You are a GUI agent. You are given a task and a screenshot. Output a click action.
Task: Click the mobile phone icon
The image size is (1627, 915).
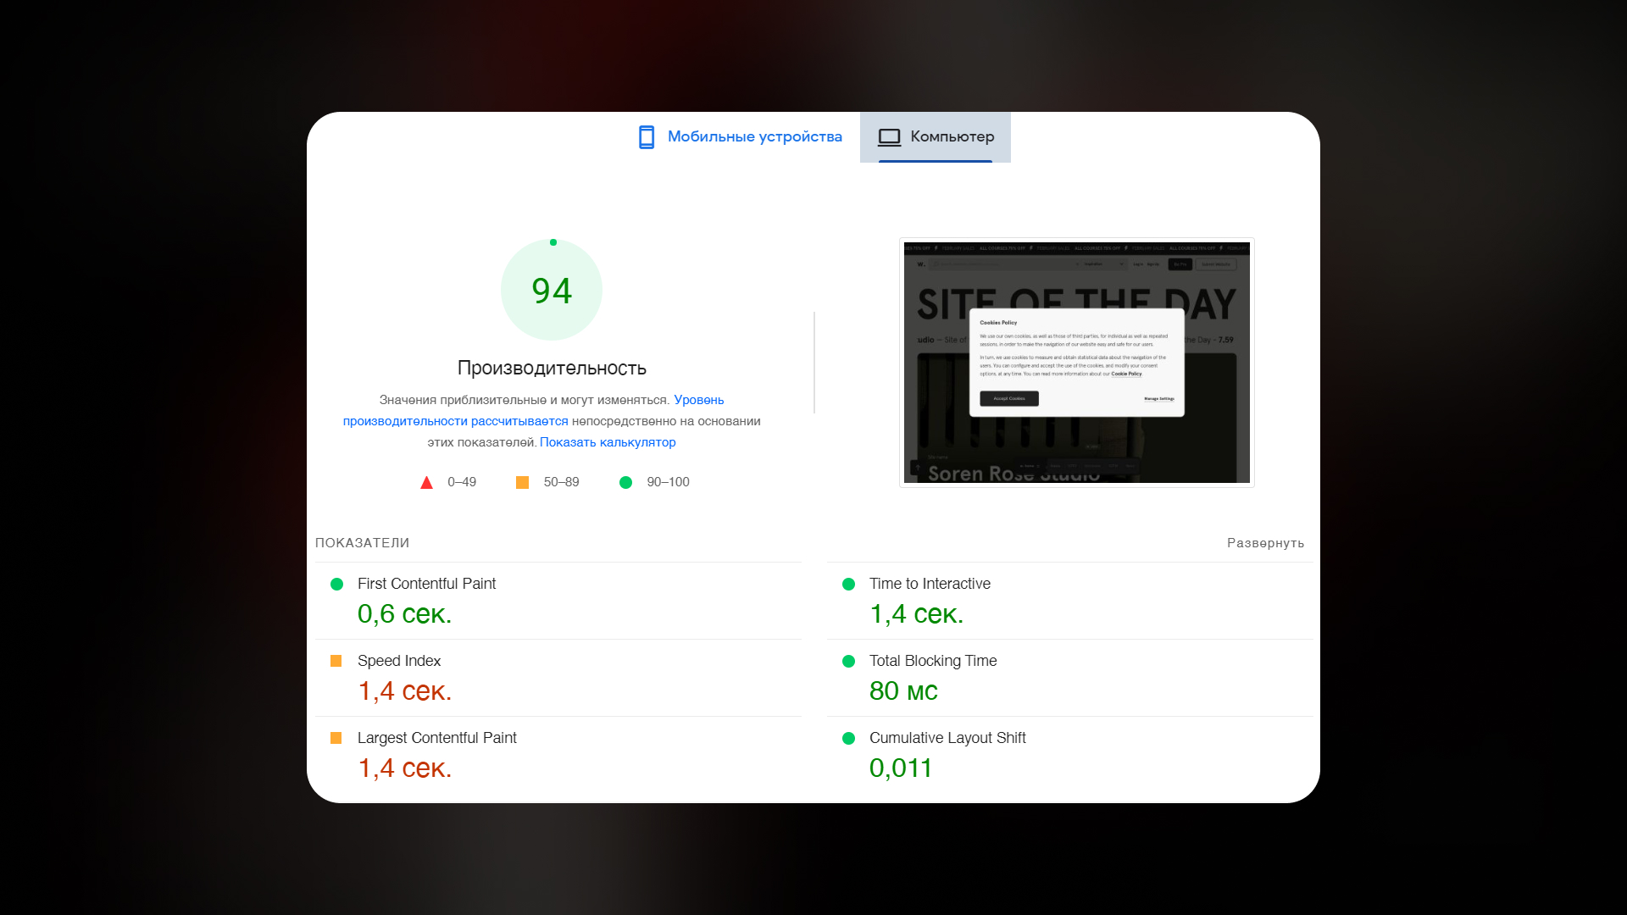pos(647,137)
